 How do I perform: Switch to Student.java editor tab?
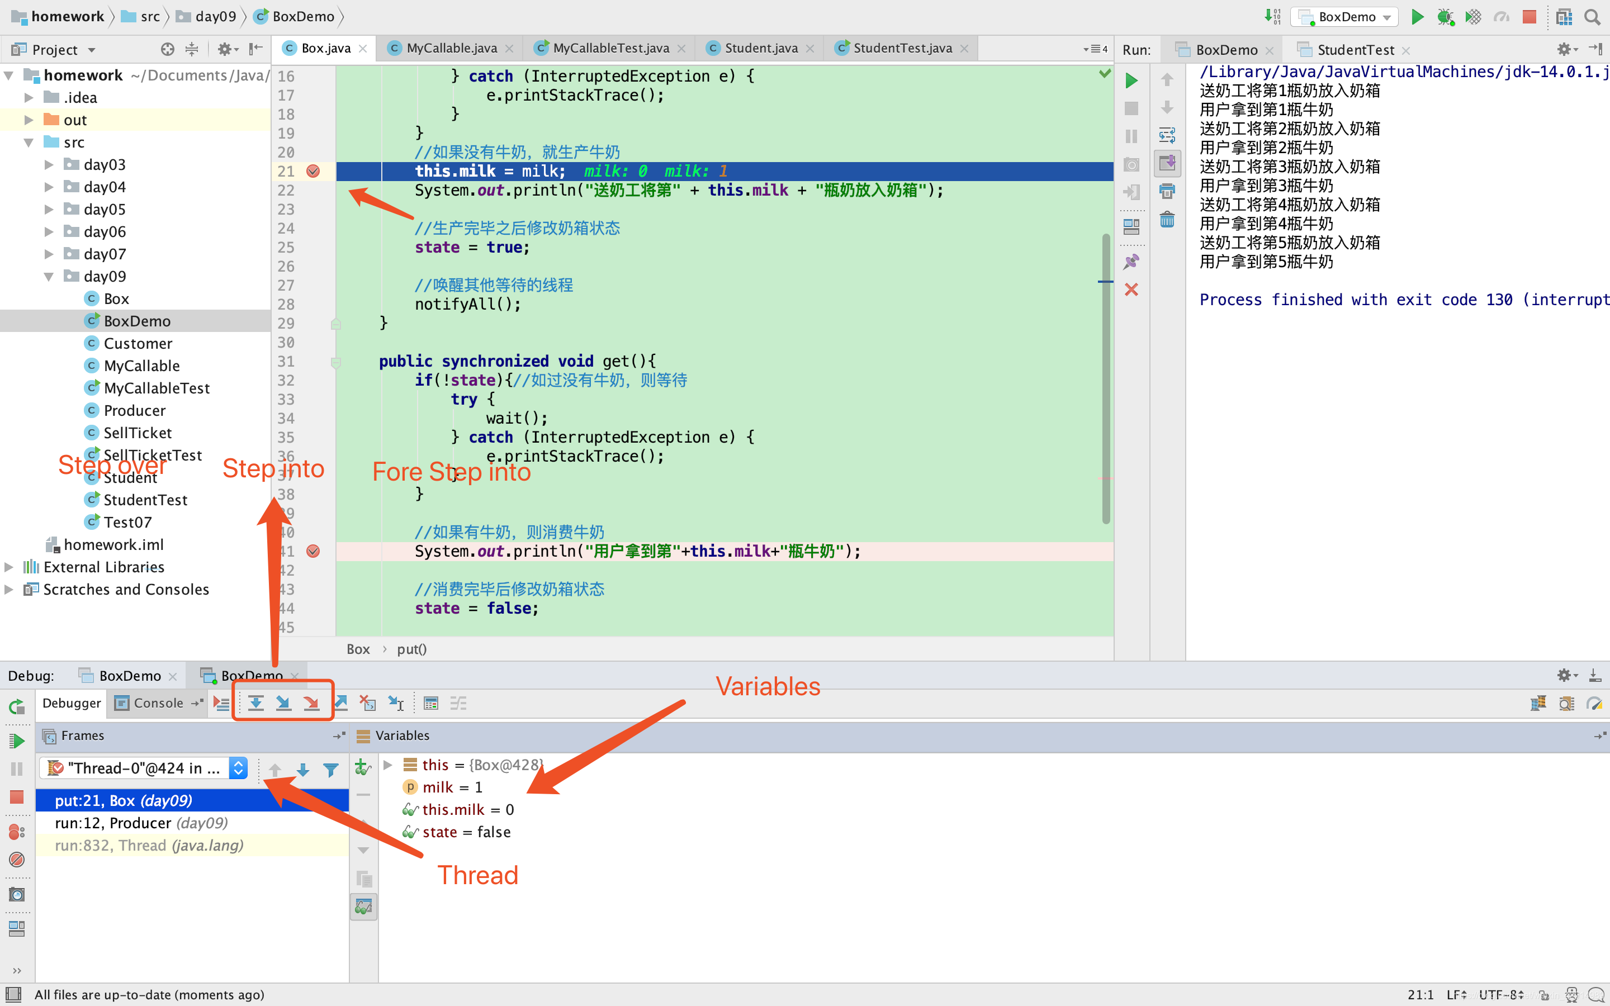click(x=760, y=48)
